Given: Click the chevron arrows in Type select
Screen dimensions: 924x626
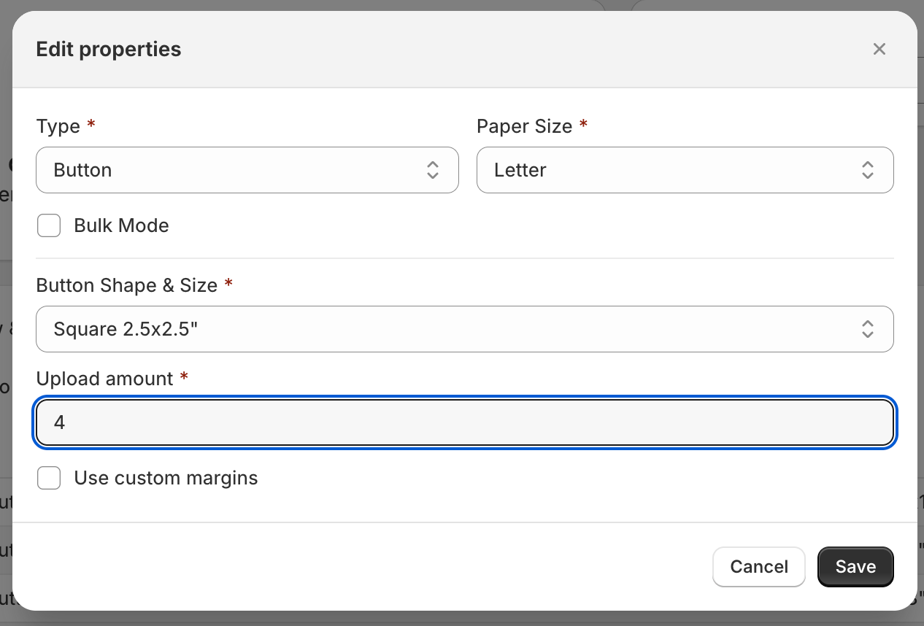Looking at the screenshot, I should tap(432, 170).
